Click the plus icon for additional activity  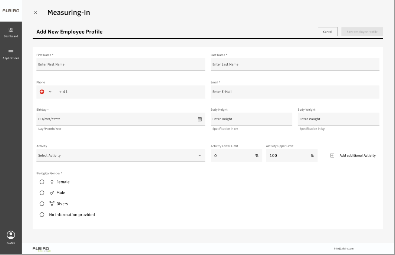tap(332, 155)
